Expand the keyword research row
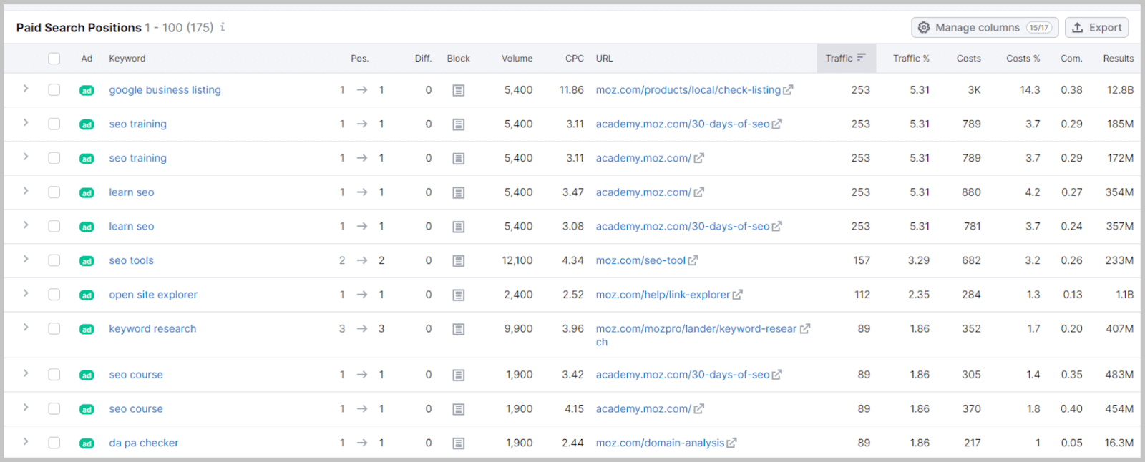The height and width of the screenshot is (462, 1145). [x=26, y=328]
